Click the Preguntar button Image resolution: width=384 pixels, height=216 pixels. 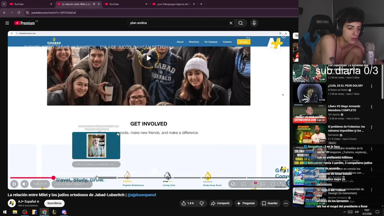pyautogui.click(x=246, y=203)
